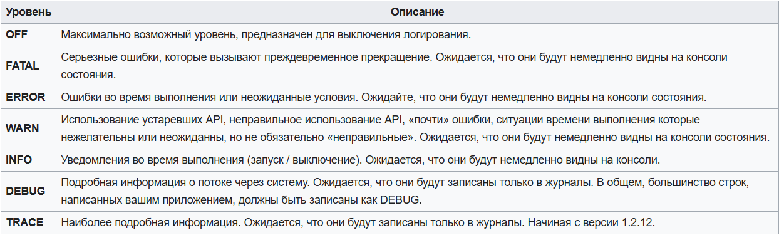Screen dimensions: 779x235
Task: Select the OFF level cell
Action: pyautogui.click(x=28, y=34)
